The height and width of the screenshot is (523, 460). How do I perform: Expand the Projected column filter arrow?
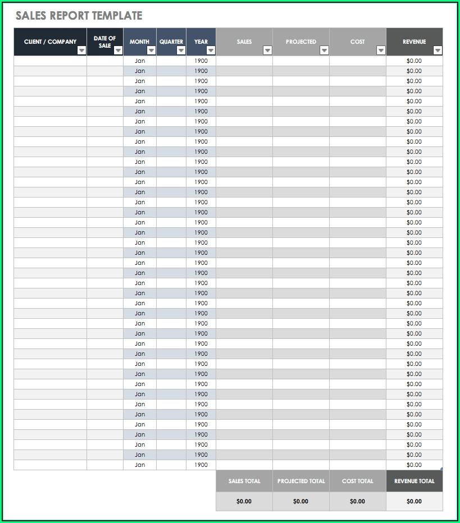324,51
